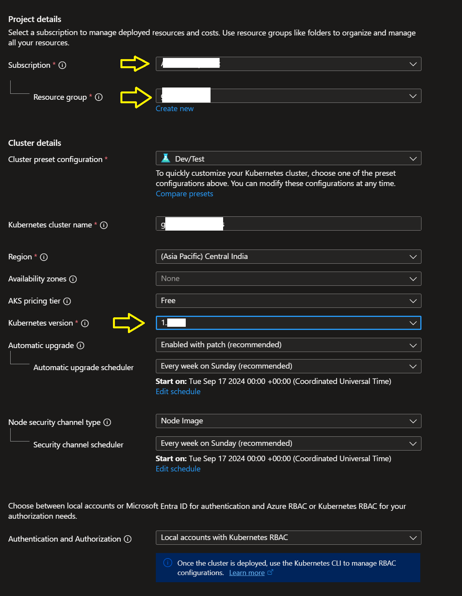
Task: Click Kubernetes version info icon
Action: tap(85, 323)
